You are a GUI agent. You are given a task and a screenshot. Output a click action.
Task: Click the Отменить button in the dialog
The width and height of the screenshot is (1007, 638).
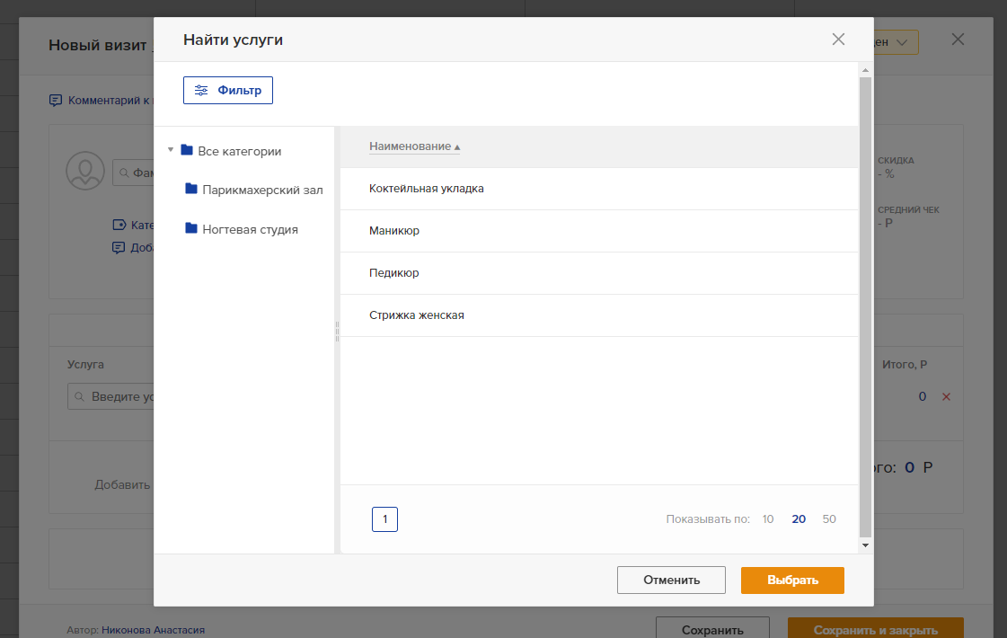point(671,580)
